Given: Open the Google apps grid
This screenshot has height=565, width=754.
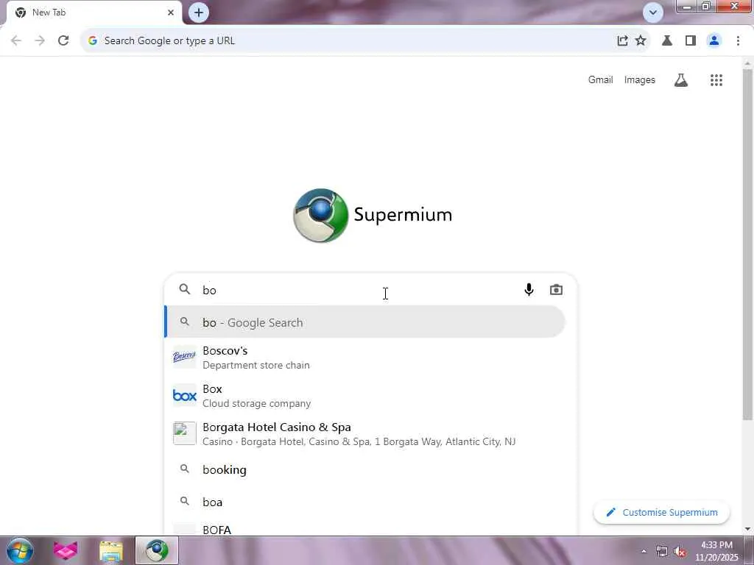Looking at the screenshot, I should 716,79.
